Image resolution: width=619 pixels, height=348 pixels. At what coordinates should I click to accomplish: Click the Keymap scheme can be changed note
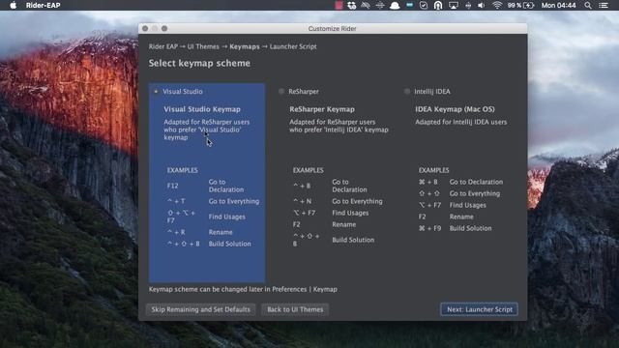(243, 289)
